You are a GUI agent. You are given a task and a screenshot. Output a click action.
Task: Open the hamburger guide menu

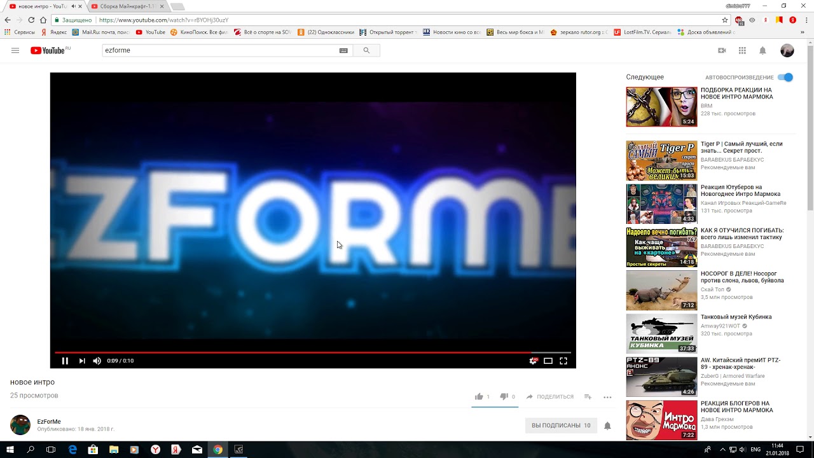[15, 51]
